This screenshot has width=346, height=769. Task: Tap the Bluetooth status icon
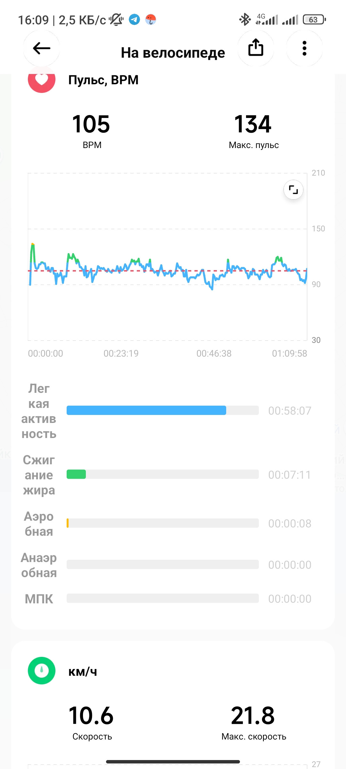[245, 20]
